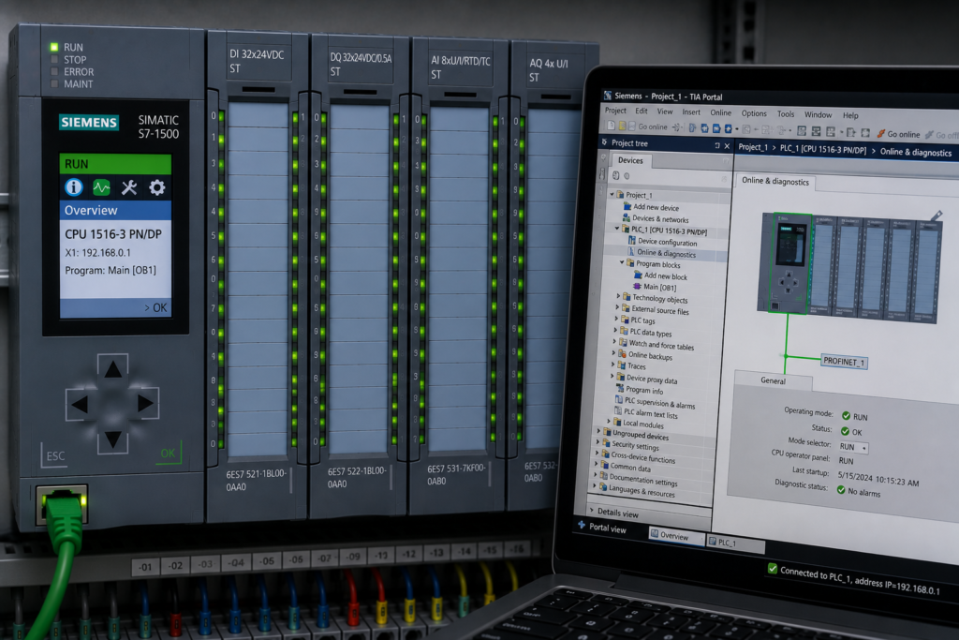Click the new project icon in TIA toolbar
Viewport: 959px width, 640px height.
(611, 126)
